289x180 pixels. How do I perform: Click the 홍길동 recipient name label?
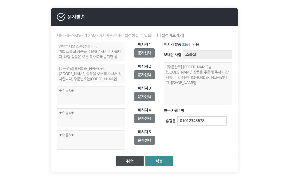pos(170,121)
